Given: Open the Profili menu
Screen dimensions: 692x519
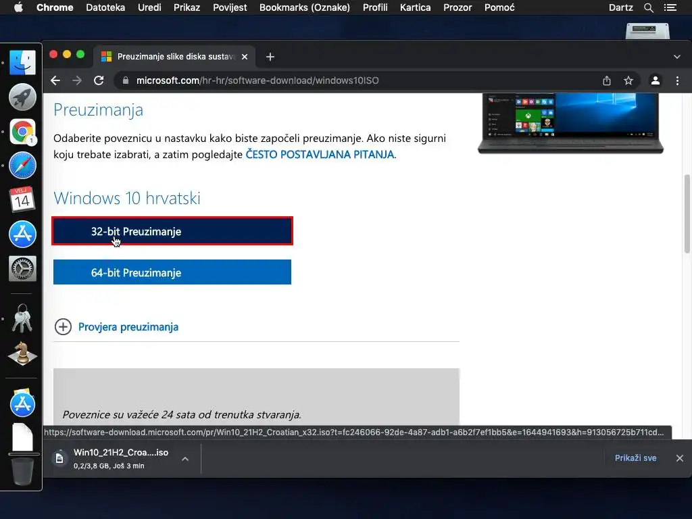Looking at the screenshot, I should click(375, 7).
